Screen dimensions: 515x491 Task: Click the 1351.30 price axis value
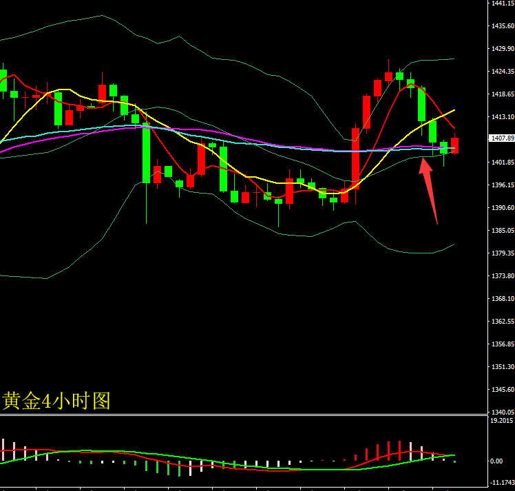point(503,367)
